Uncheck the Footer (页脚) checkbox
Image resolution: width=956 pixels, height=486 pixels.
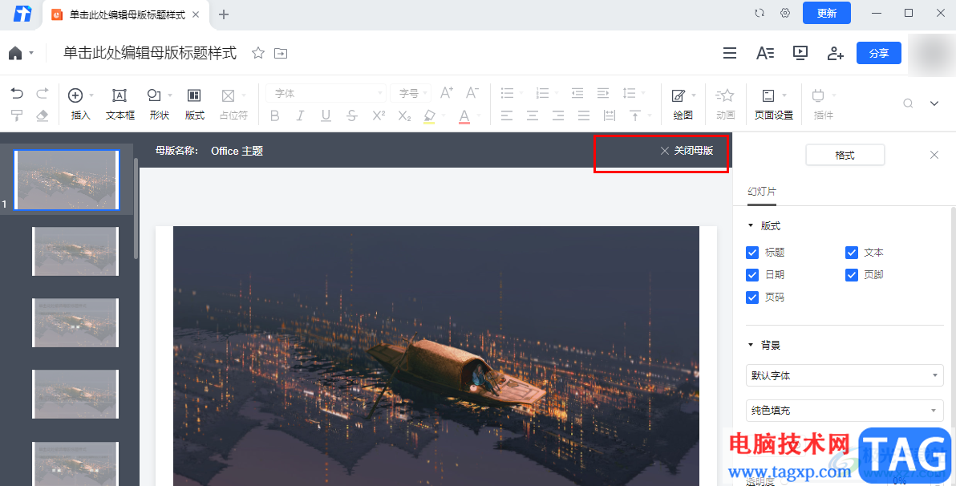click(852, 275)
